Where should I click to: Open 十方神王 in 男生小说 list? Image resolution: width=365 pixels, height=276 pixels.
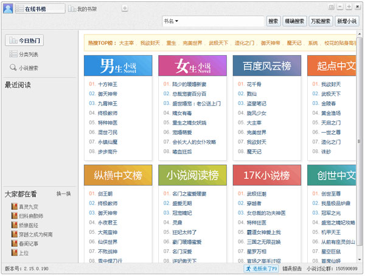coord(108,84)
